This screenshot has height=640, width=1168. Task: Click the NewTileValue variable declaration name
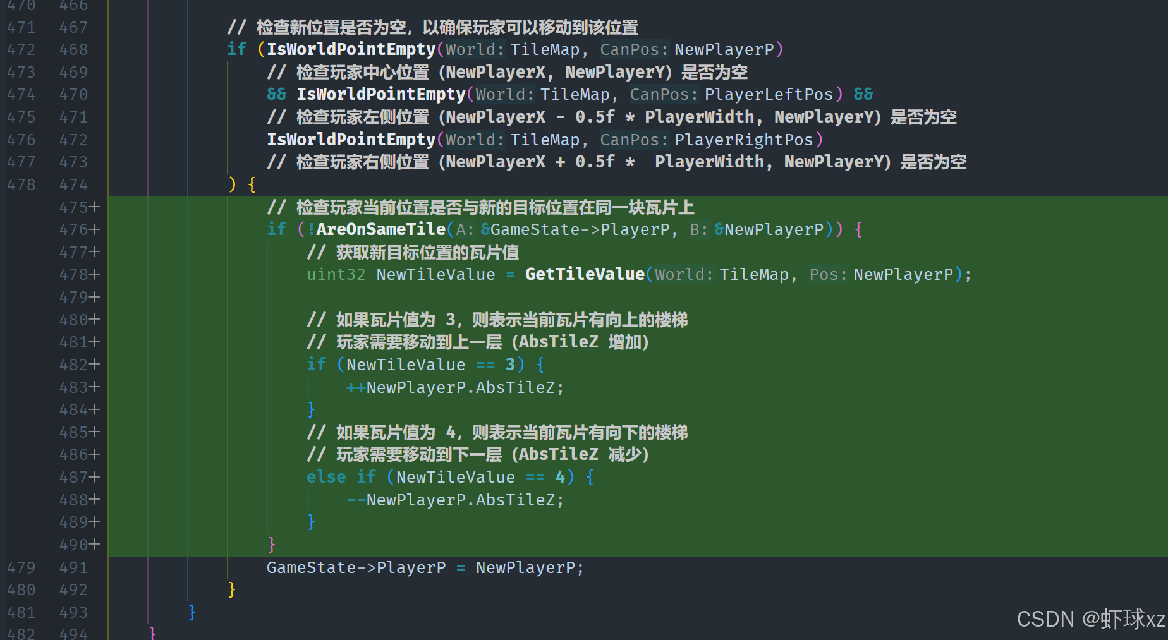click(435, 274)
